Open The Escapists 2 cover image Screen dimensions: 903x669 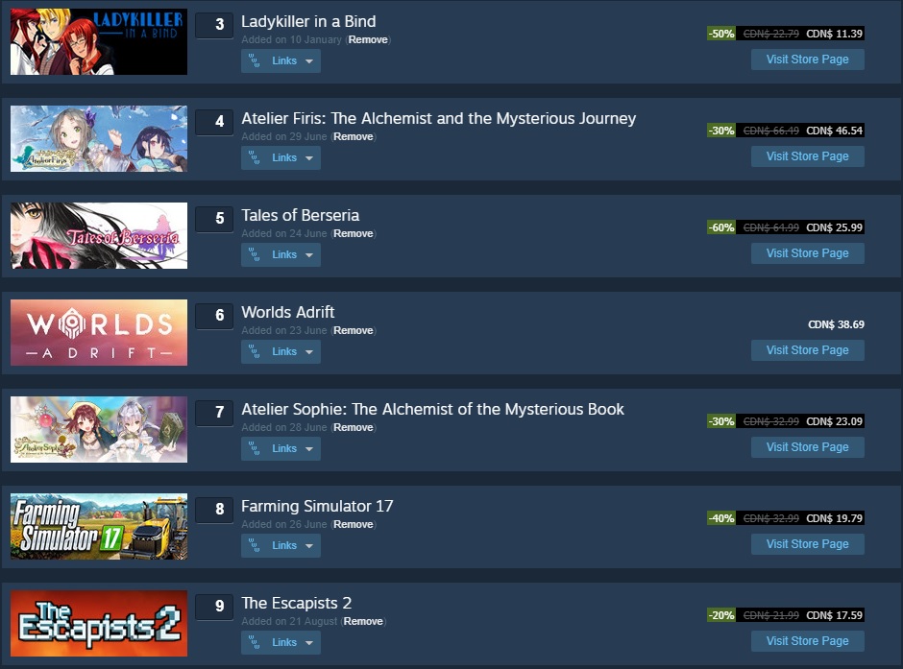(x=99, y=624)
